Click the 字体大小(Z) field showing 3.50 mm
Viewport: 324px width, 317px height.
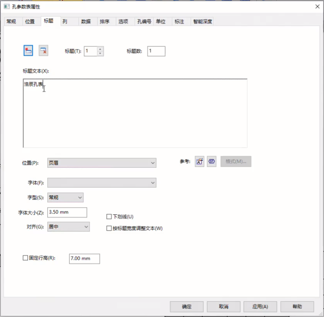click(x=67, y=212)
